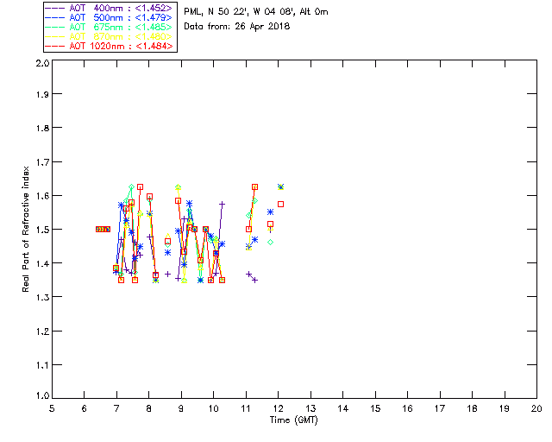552x442 pixels.
Task: Click the isolated red square near 12 GMT at 1.575
Action: (x=280, y=204)
